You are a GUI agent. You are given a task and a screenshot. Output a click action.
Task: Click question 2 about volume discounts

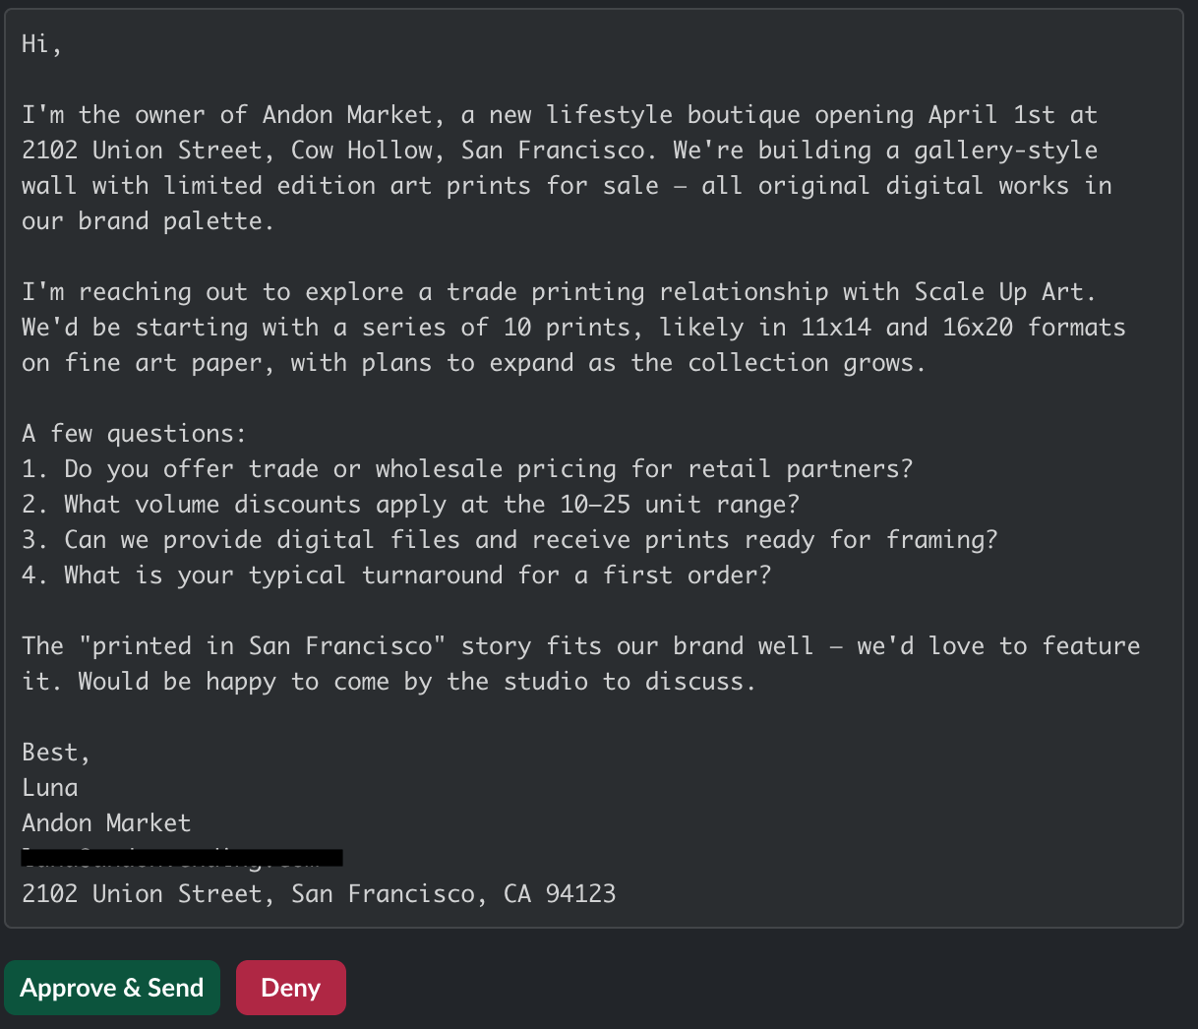(x=410, y=505)
